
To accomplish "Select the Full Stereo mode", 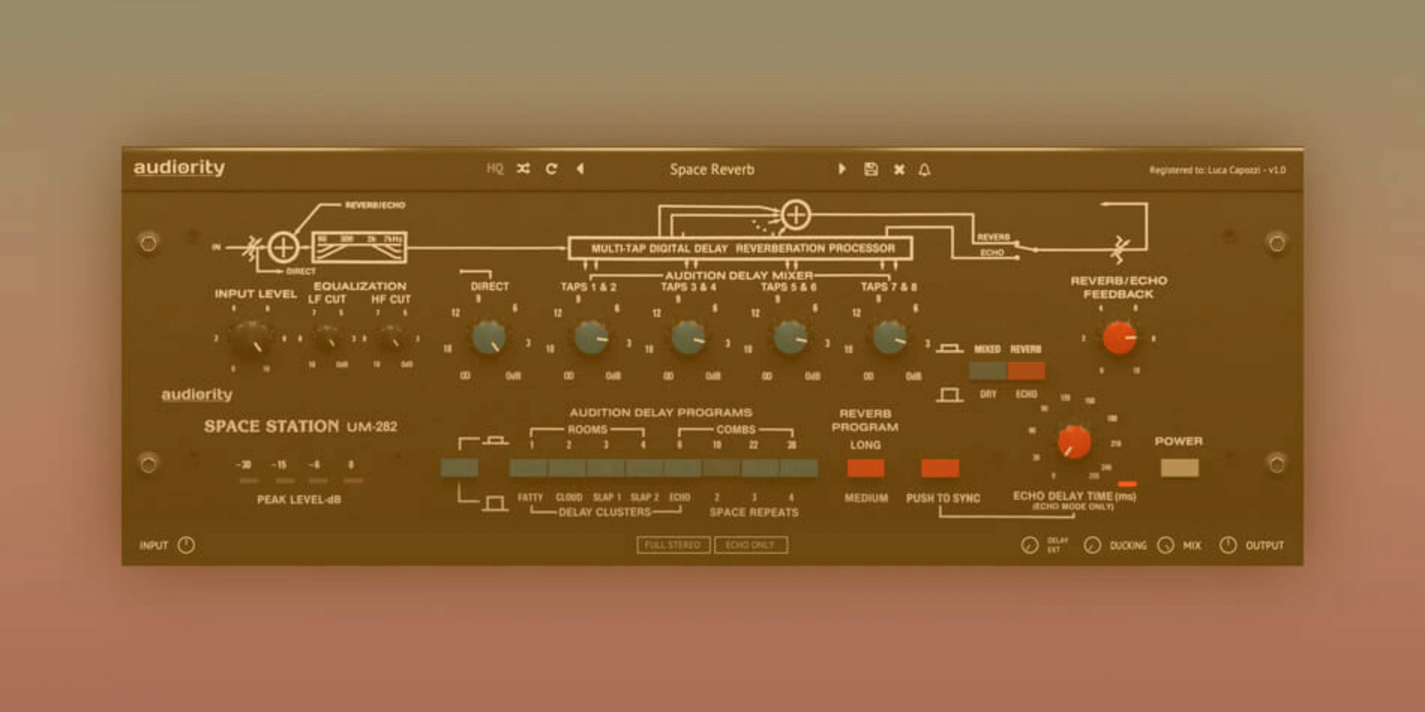I will [672, 545].
